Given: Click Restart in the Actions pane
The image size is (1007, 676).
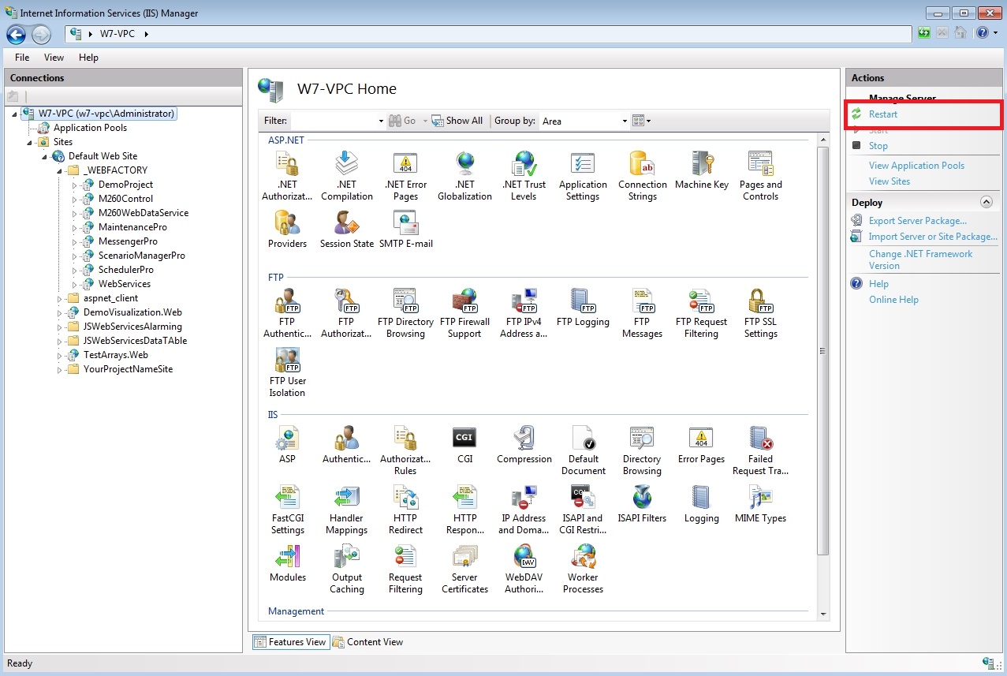Looking at the screenshot, I should point(882,114).
